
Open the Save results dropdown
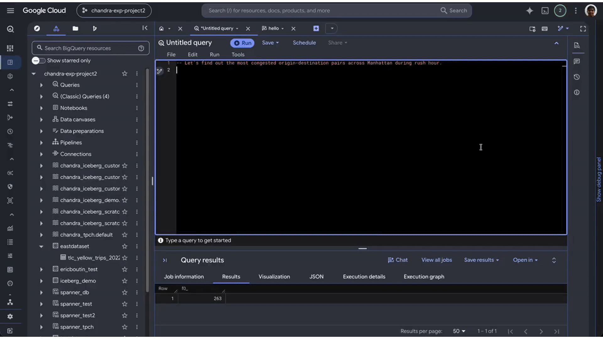click(x=481, y=260)
